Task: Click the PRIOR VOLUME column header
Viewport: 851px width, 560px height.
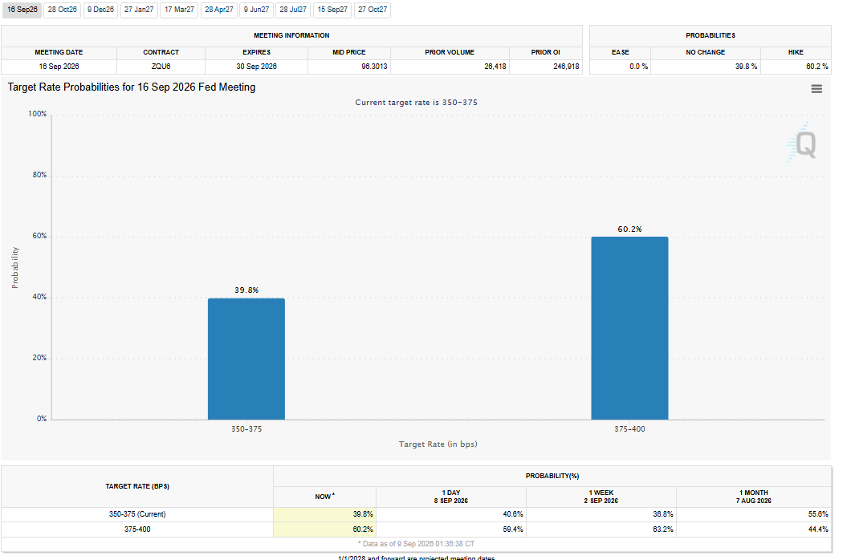Action: [450, 53]
